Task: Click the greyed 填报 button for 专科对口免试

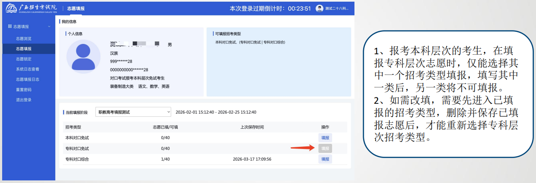Action: click(325, 149)
